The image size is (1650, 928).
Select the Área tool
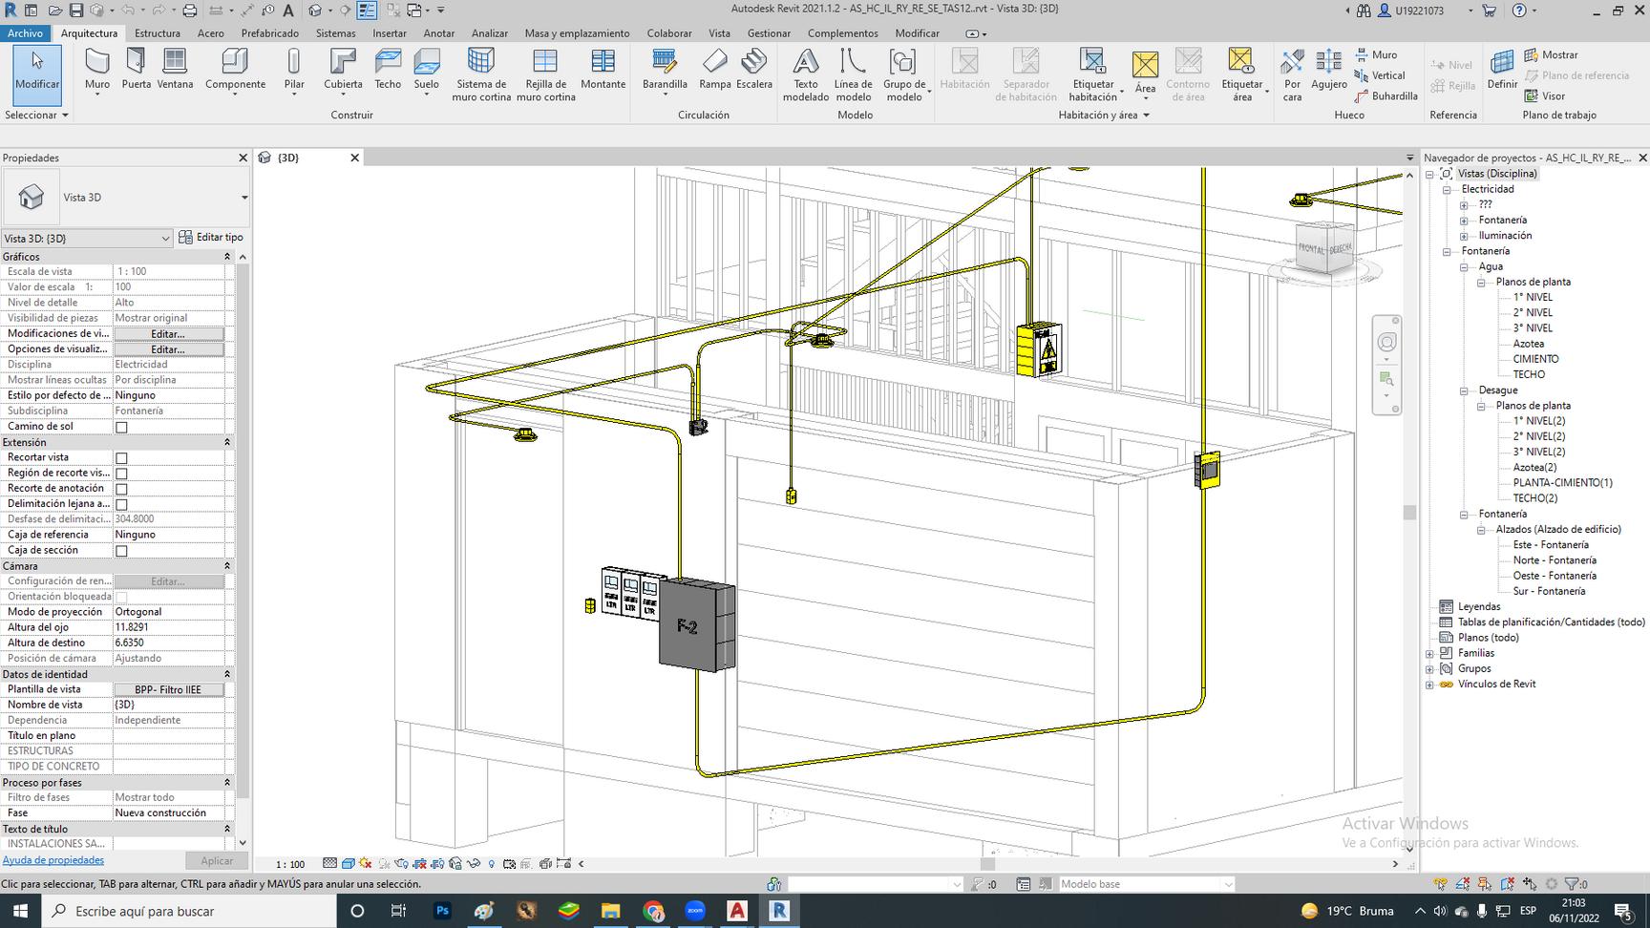pos(1145,73)
